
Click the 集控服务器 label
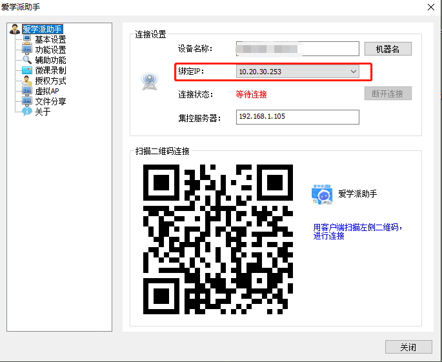(199, 118)
